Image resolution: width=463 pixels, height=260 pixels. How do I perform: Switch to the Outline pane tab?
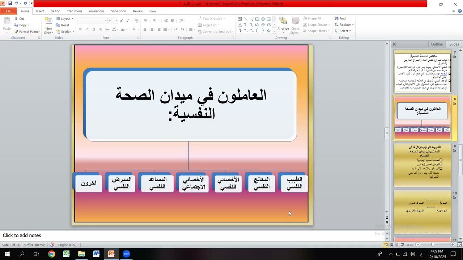[x=437, y=44]
